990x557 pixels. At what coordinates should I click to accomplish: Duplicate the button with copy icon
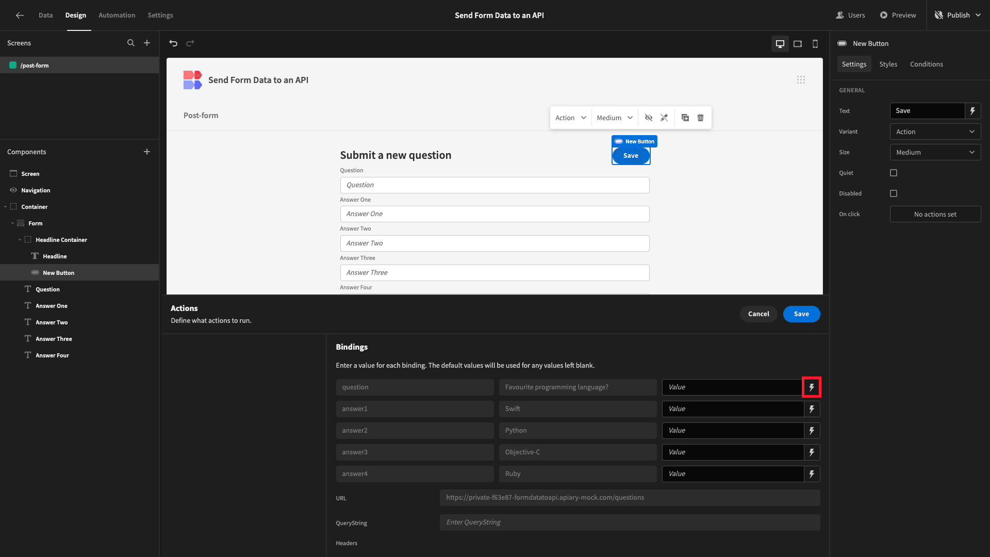click(685, 118)
